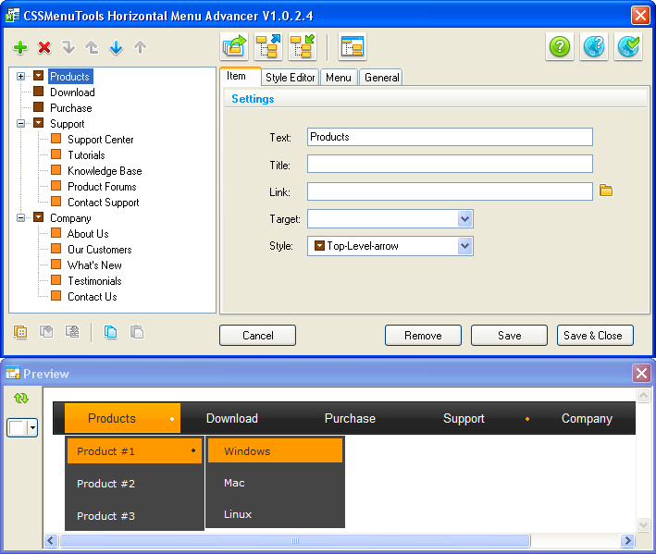Viewport: 656px width, 554px height.
Task: Click the preview horizontal scrollbar thumb
Action: click(295, 540)
